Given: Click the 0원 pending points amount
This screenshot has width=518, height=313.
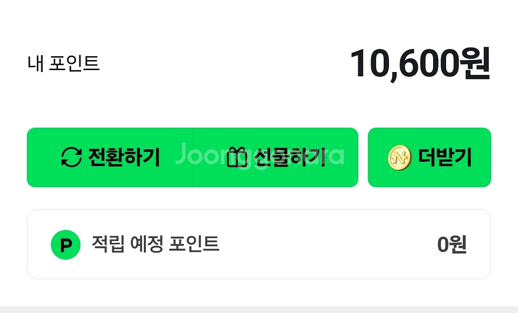Looking at the screenshot, I should (452, 244).
